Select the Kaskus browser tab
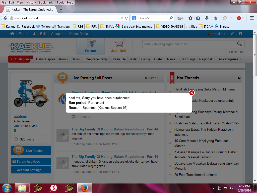This screenshot has height=193, width=257. (30, 10)
